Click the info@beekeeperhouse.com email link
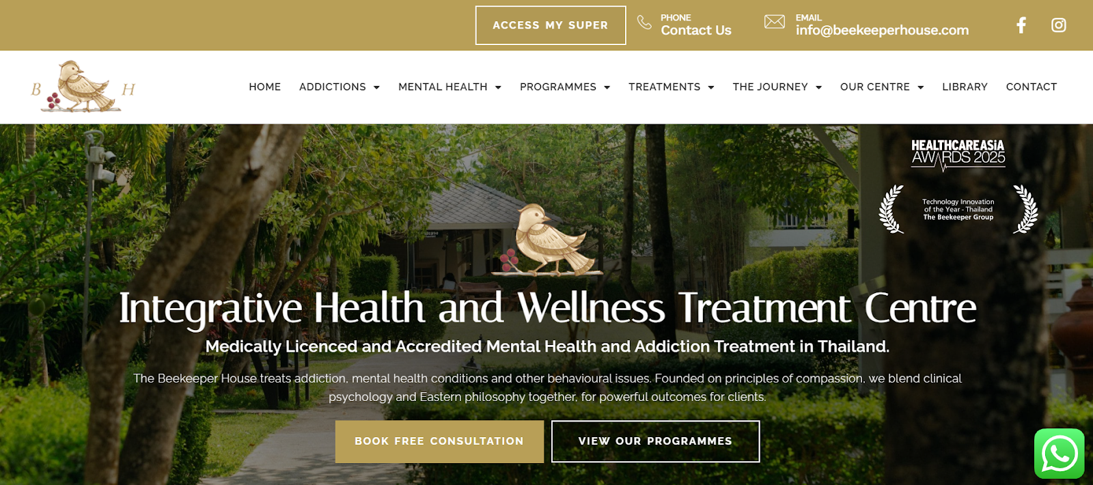The width and height of the screenshot is (1093, 485). [882, 30]
